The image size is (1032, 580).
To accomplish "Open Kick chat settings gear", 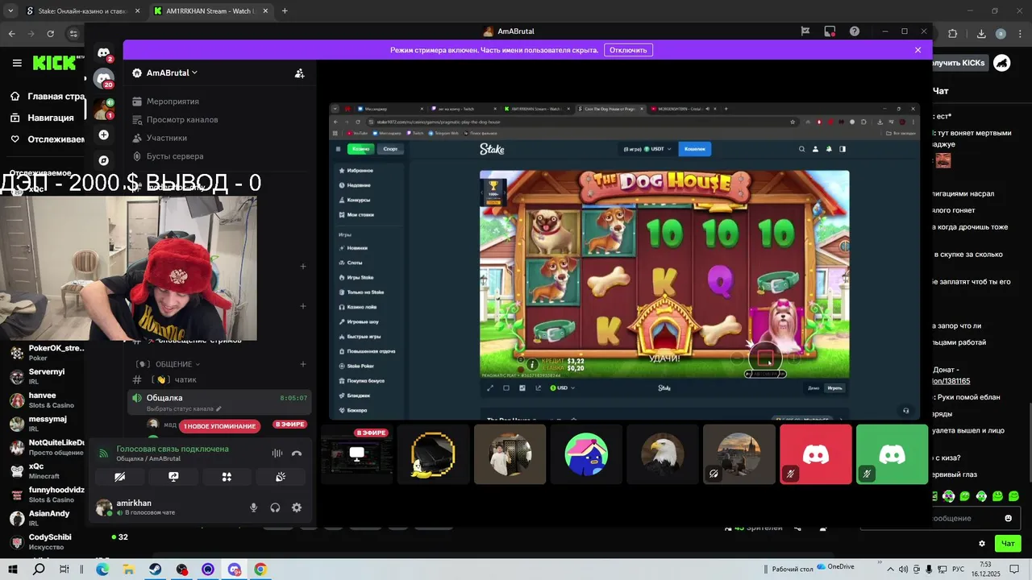I will 981,544.
